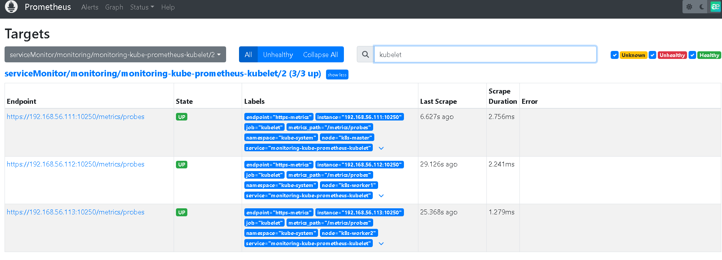Click the node="k8s-worker1" label

(349, 185)
